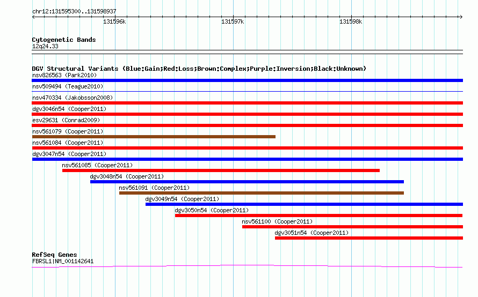Click the DGV Structural Variants track title
The width and height of the screenshot is (478, 297).
199,69
